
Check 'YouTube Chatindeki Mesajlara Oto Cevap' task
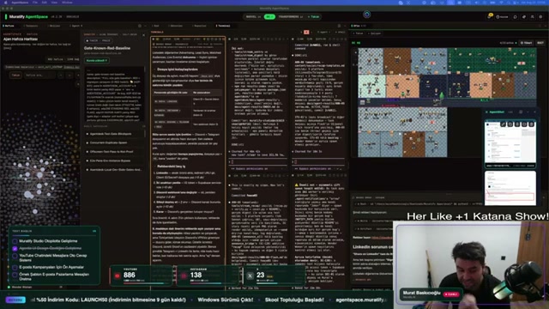pyautogui.click(x=15, y=256)
